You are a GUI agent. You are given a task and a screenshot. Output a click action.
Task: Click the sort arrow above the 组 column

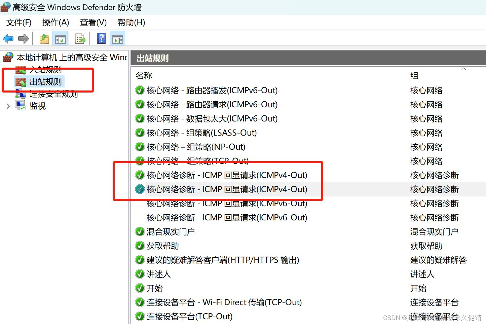[x=464, y=69]
